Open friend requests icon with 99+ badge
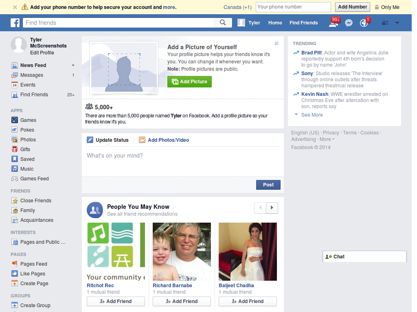 click(334, 23)
